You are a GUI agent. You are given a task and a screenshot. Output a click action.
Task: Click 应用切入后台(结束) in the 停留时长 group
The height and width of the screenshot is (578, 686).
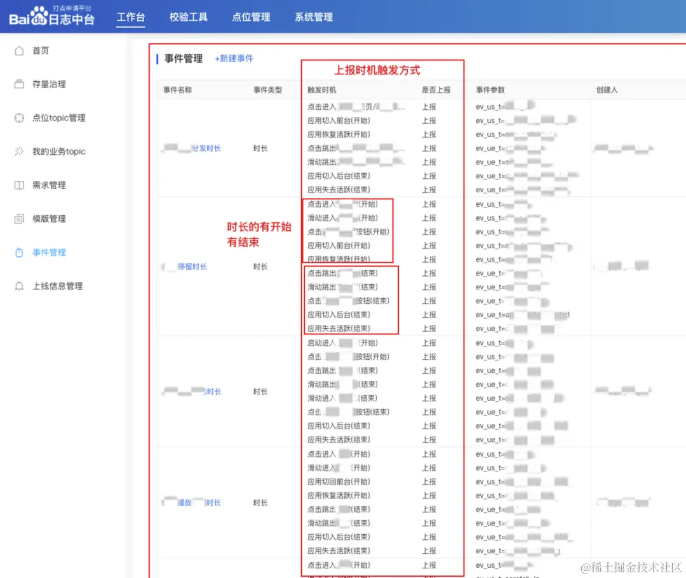pos(339,315)
